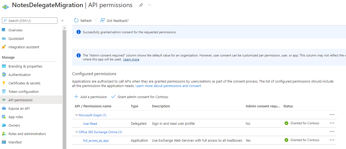346x149 pixels.
Task: Open Certificates & secrets key icon
Action: coord(4,83)
